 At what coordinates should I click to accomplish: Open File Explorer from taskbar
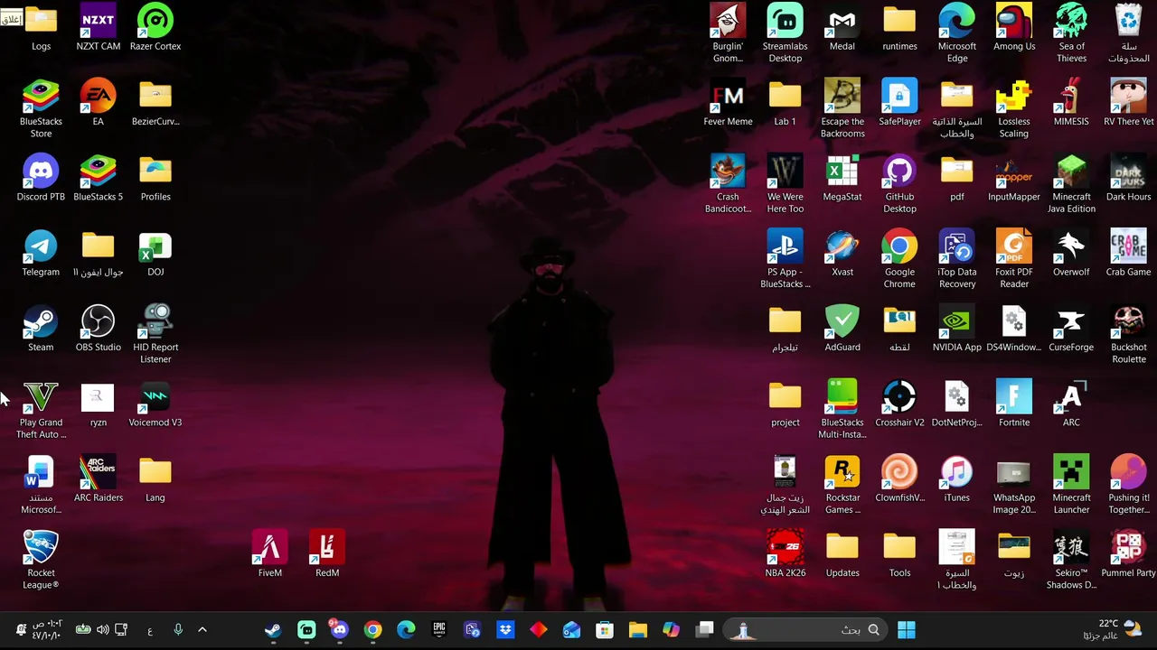pyautogui.click(x=638, y=629)
